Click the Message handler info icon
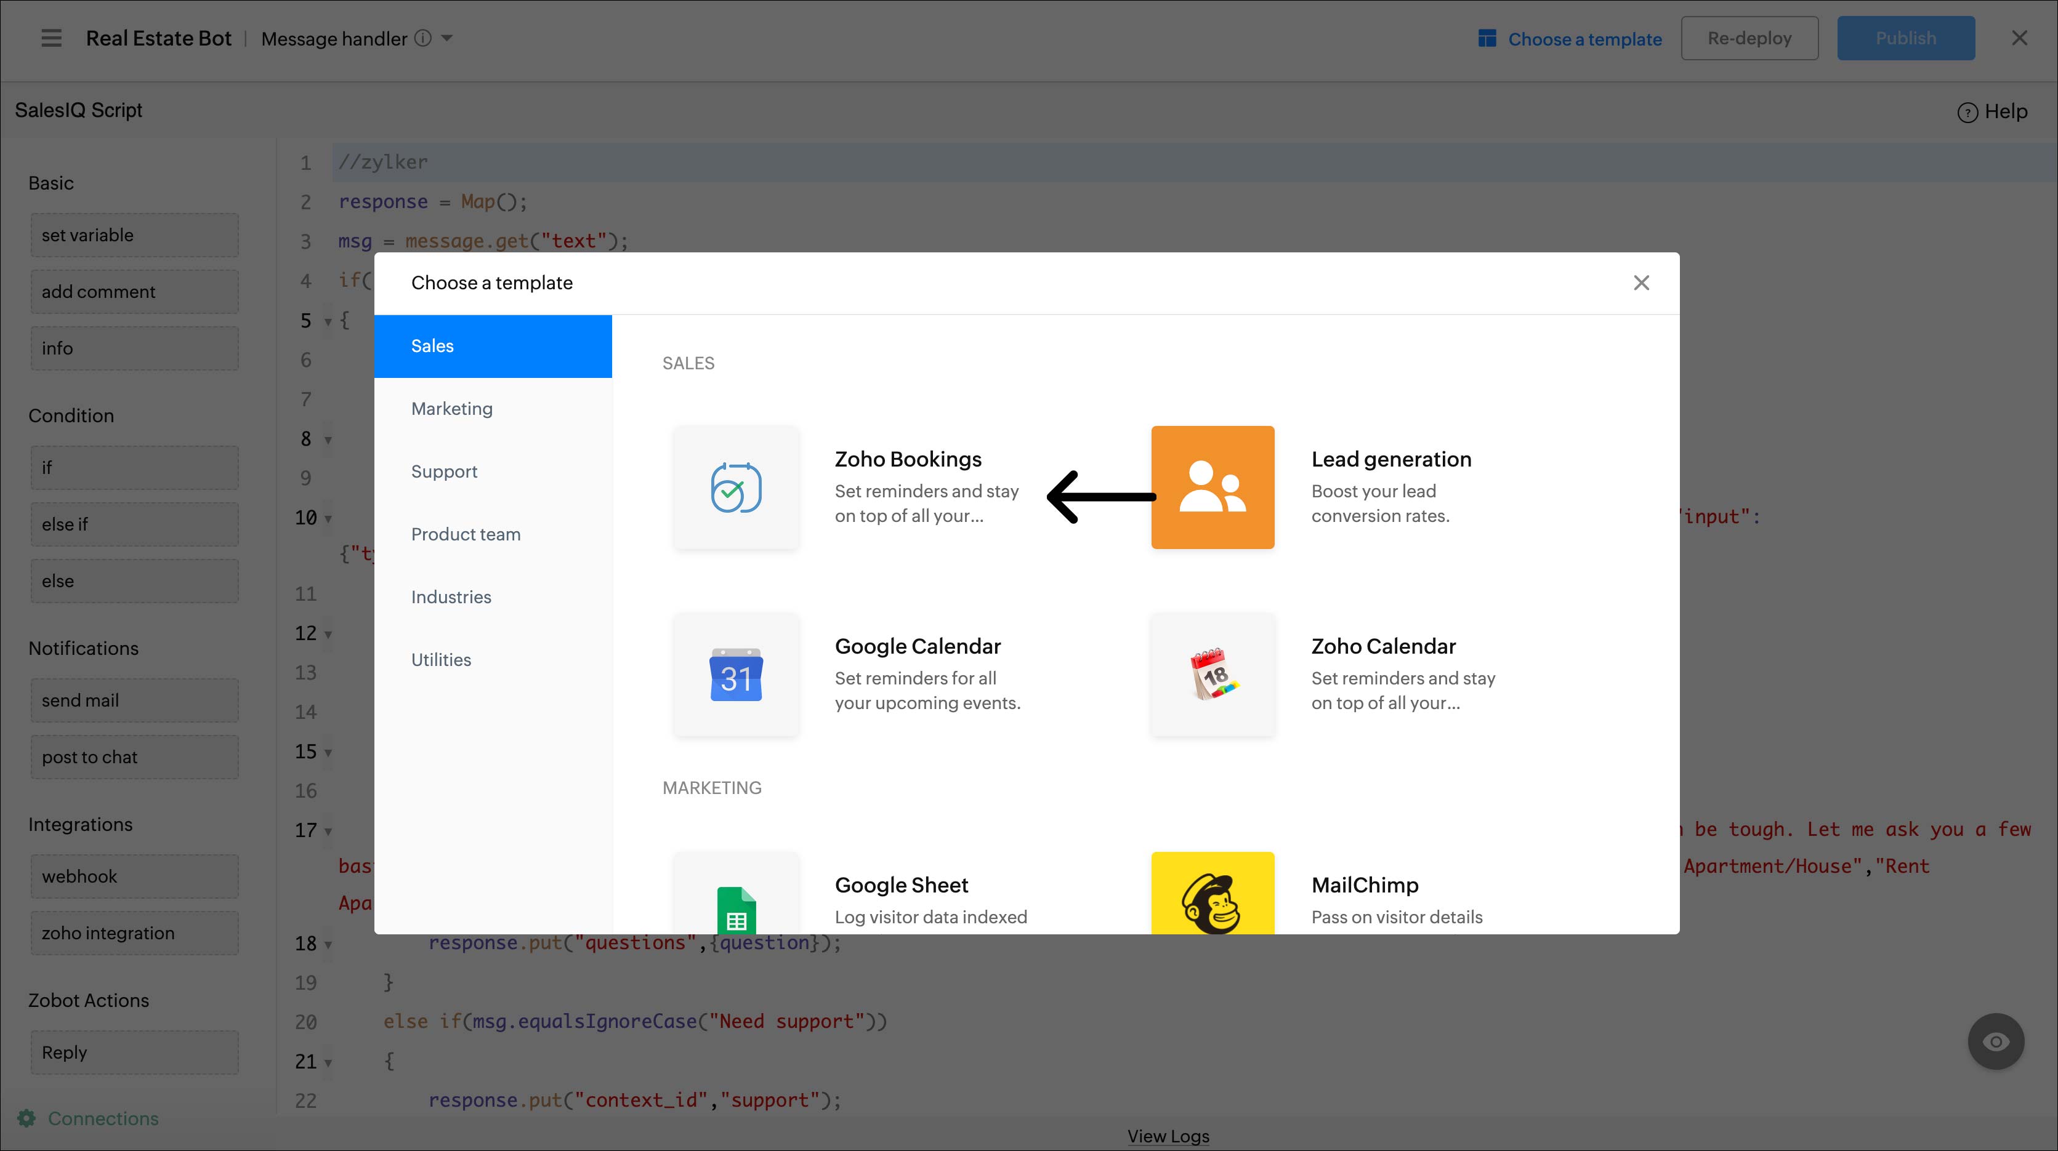 pyautogui.click(x=424, y=38)
